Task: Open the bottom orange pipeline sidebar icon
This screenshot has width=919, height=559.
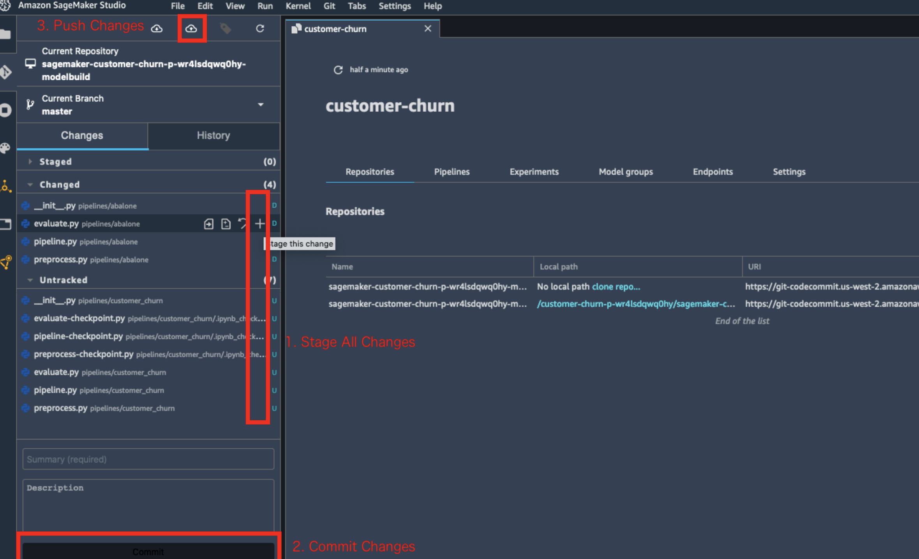Action: pyautogui.click(x=5, y=262)
